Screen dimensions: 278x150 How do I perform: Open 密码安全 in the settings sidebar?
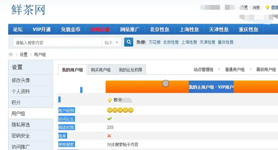pyautogui.click(x=21, y=136)
